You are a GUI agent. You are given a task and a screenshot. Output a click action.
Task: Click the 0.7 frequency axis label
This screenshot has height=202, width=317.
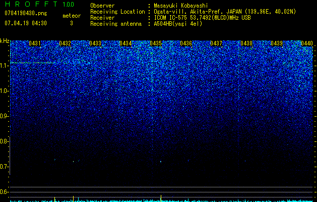tap(5, 167)
